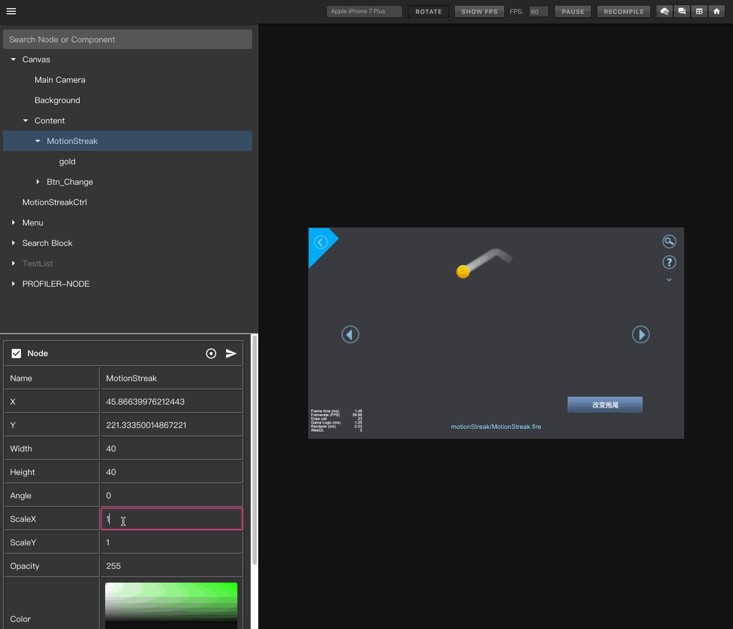Collapse the MotionStreak tree node arrow
The height and width of the screenshot is (629, 733).
coord(38,141)
